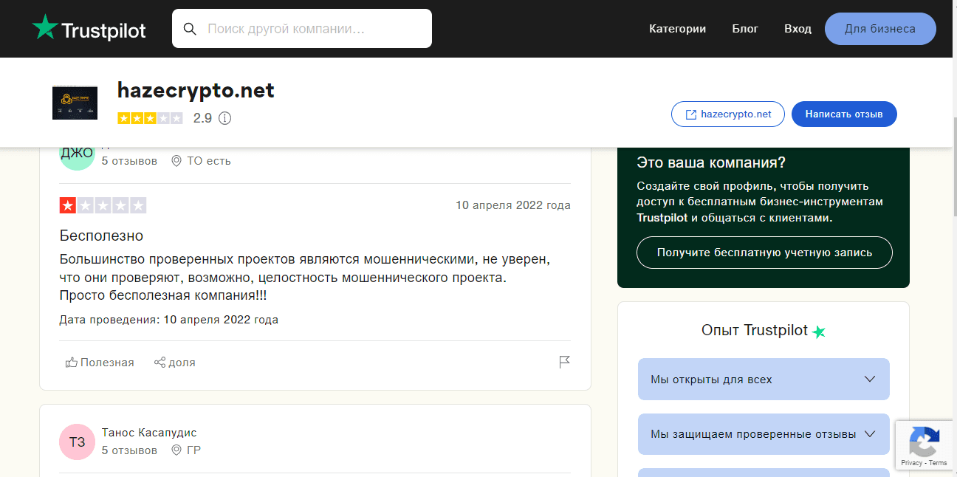Viewport: 957px width, 477px height.
Task: Click the ТЗ avatar of Танос Касапудис
Action: click(x=77, y=442)
